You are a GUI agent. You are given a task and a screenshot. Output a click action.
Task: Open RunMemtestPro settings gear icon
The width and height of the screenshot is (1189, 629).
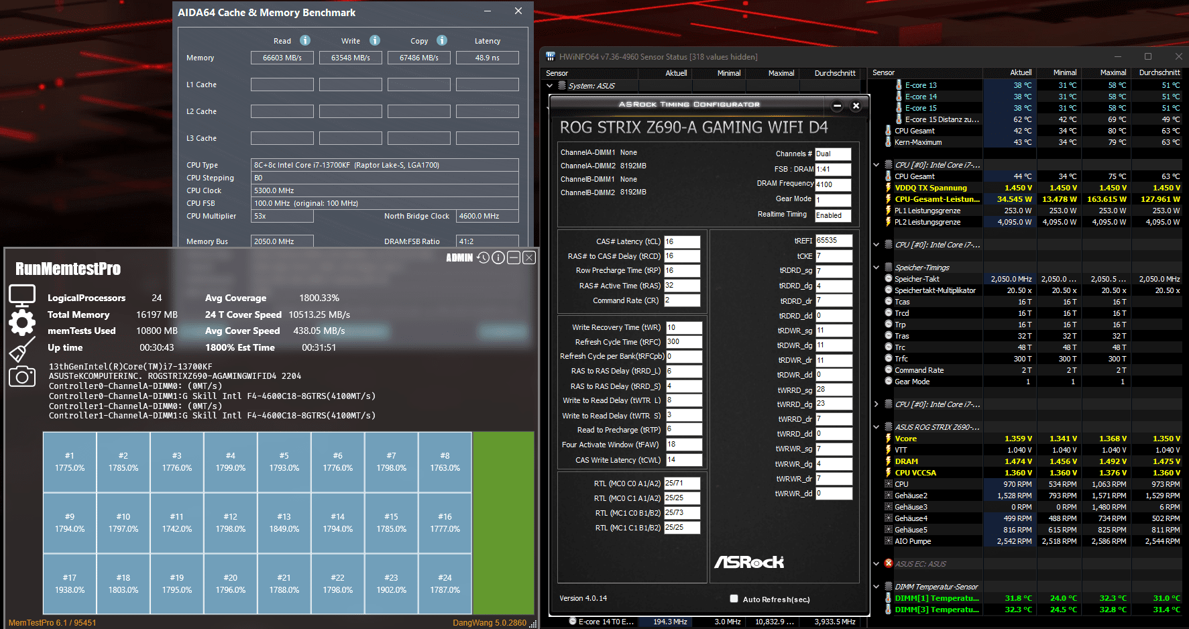pos(22,323)
